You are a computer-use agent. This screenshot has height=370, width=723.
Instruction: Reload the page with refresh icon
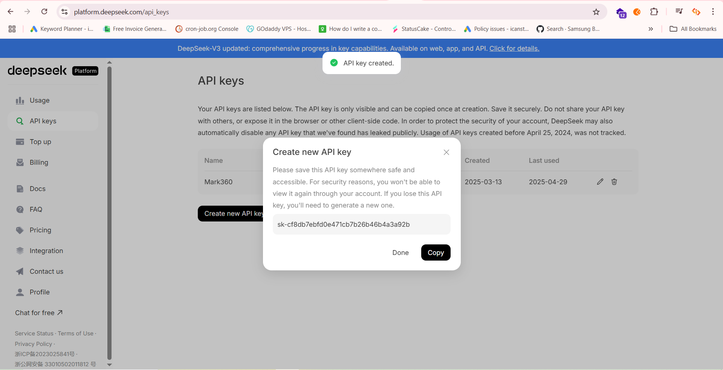(44, 12)
